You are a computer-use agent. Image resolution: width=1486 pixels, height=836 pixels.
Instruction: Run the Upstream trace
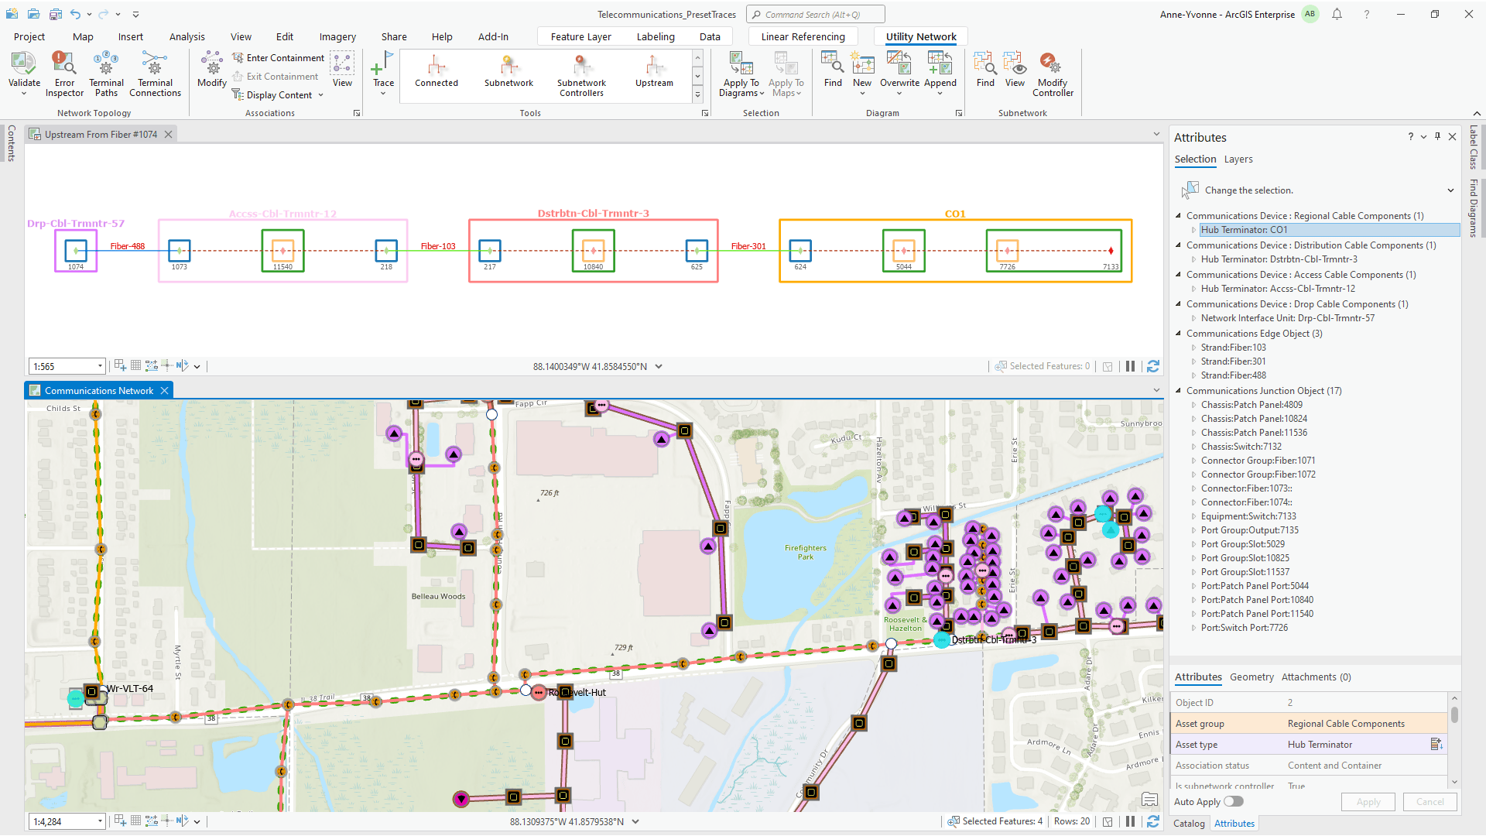pyautogui.click(x=654, y=74)
